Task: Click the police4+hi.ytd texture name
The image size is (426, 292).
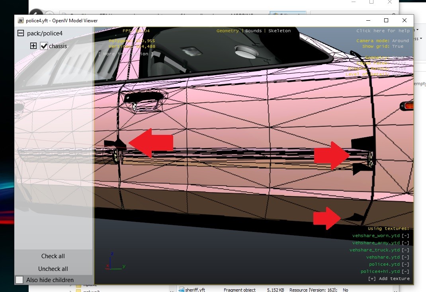Action: pos(380,271)
